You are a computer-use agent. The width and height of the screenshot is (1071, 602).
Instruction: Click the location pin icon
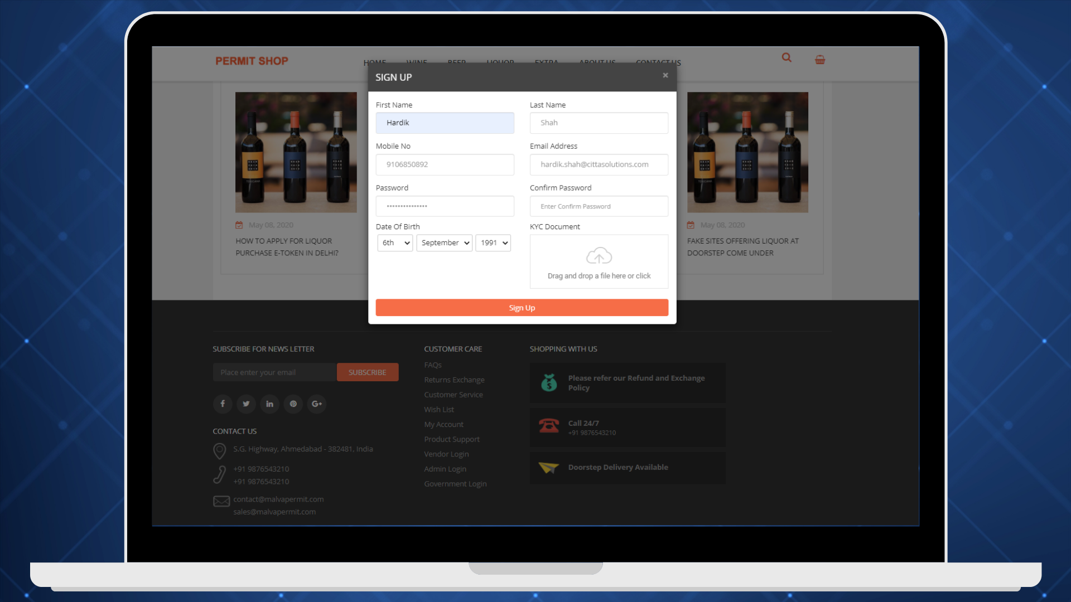pos(220,451)
